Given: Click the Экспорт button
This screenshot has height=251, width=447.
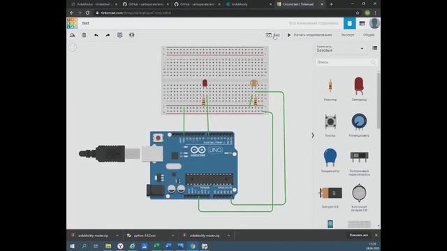Looking at the screenshot, I should [x=348, y=35].
